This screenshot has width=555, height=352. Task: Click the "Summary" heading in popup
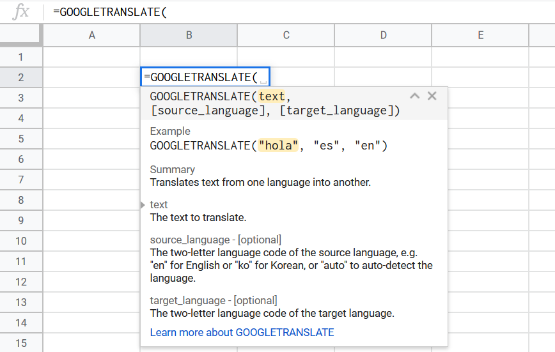pyautogui.click(x=173, y=169)
